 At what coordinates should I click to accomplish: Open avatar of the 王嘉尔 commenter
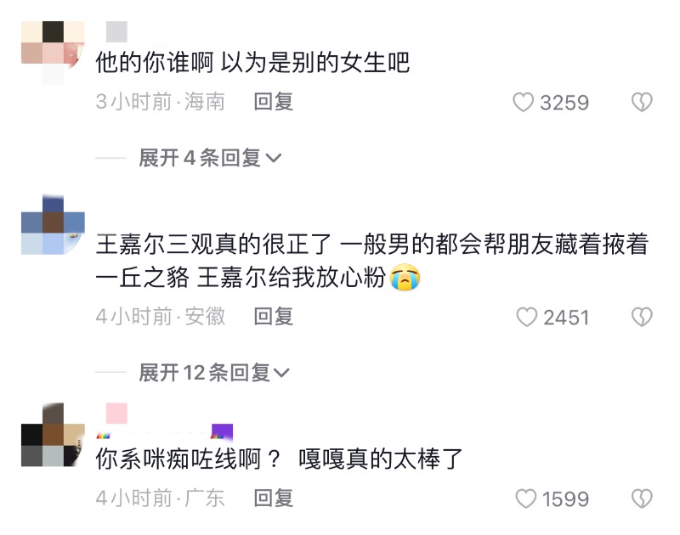[x=53, y=225]
